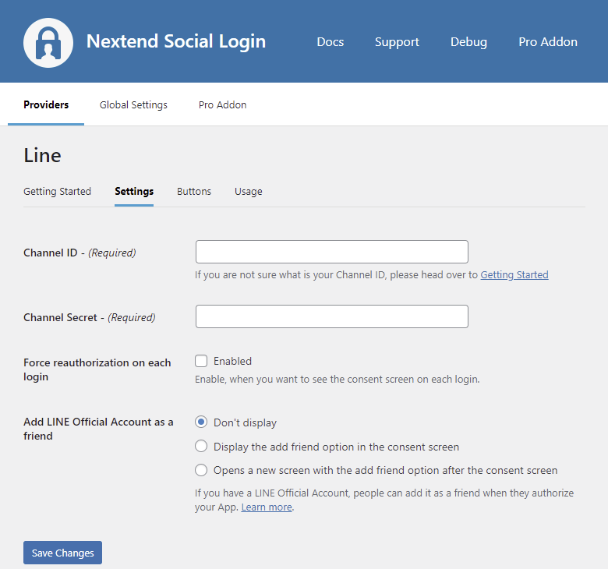
Task: Switch to the Global Settings tab
Action: (133, 105)
